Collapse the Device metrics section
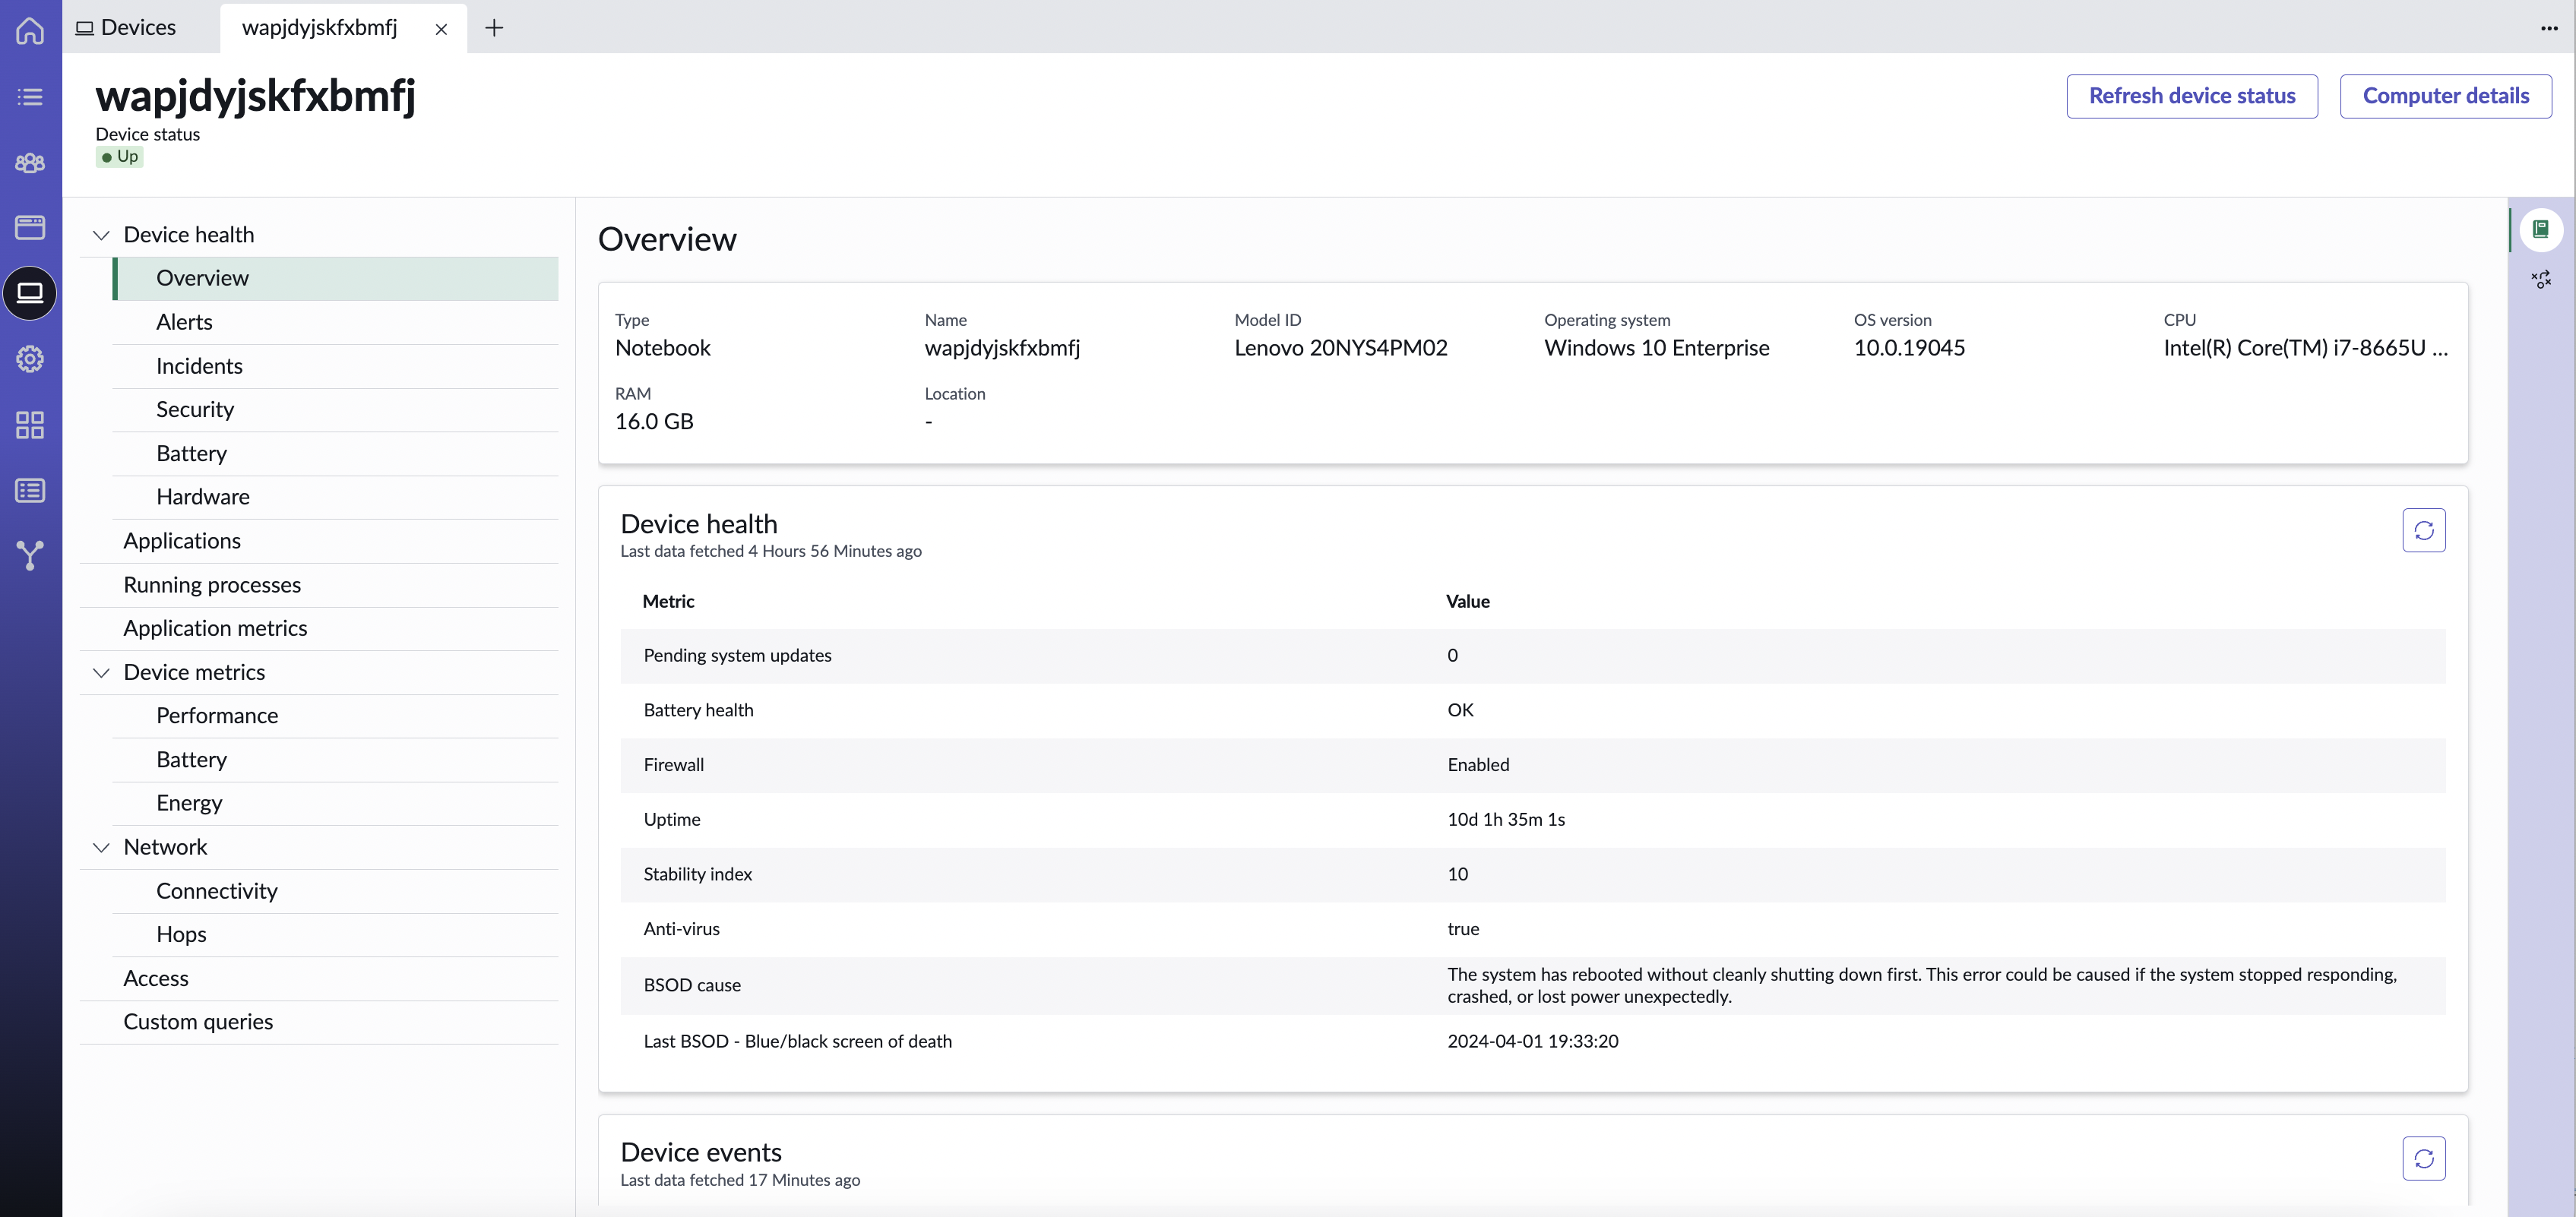 [101, 672]
